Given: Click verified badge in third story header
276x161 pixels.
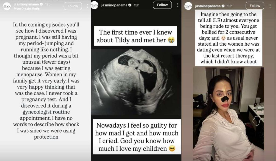Looking at the screenshot, I should pos(223,6).
